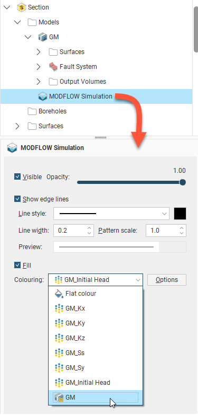
Task: Uncheck the Fill checkbox
Action: coord(17,265)
